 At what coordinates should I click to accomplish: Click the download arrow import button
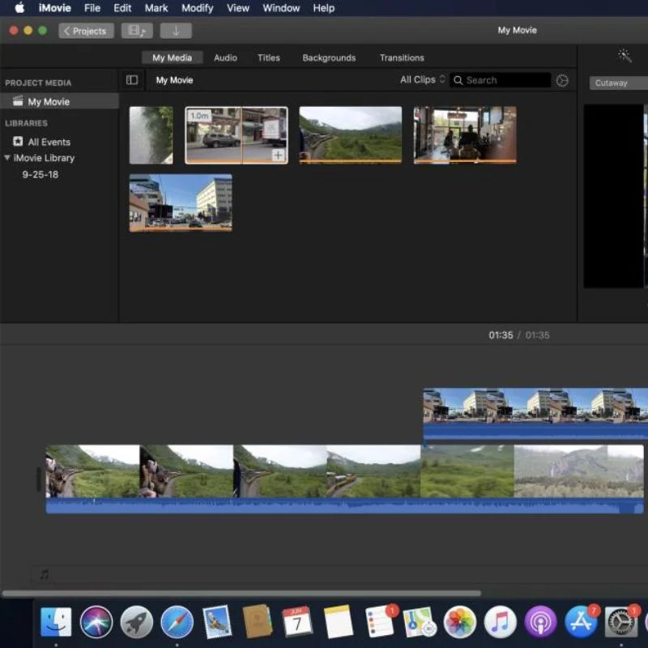tap(176, 31)
